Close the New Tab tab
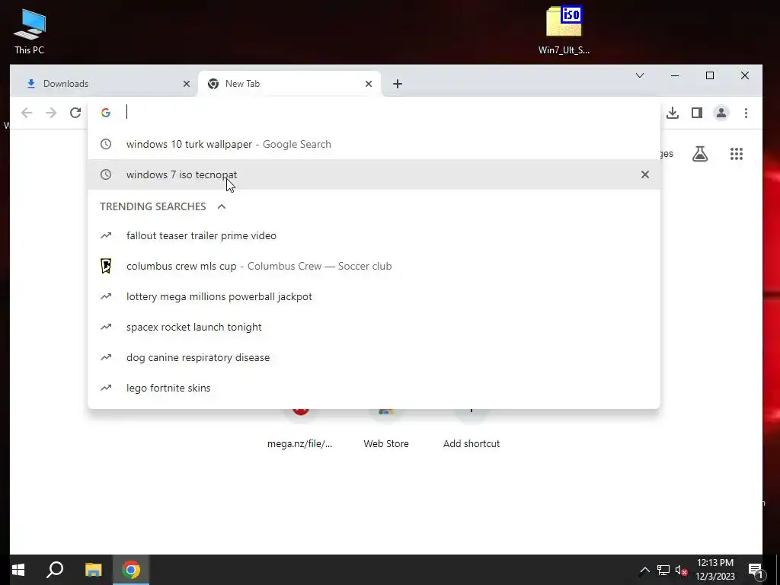 pyautogui.click(x=369, y=84)
